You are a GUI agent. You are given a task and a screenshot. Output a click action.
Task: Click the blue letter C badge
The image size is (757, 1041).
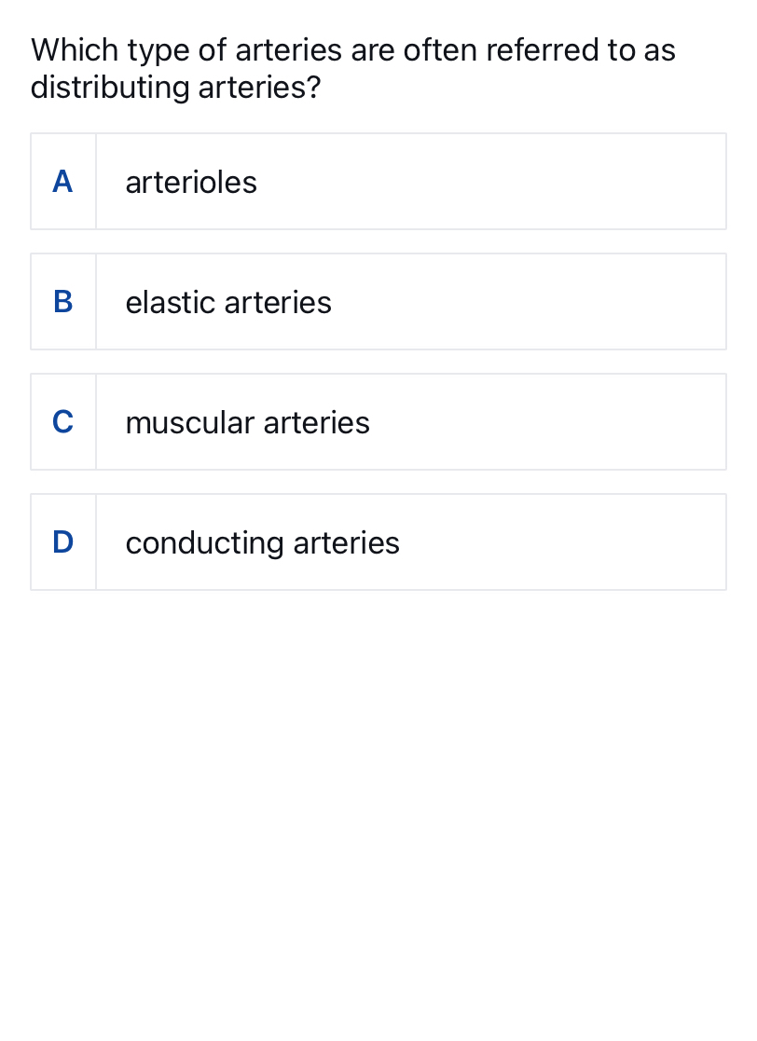62,422
